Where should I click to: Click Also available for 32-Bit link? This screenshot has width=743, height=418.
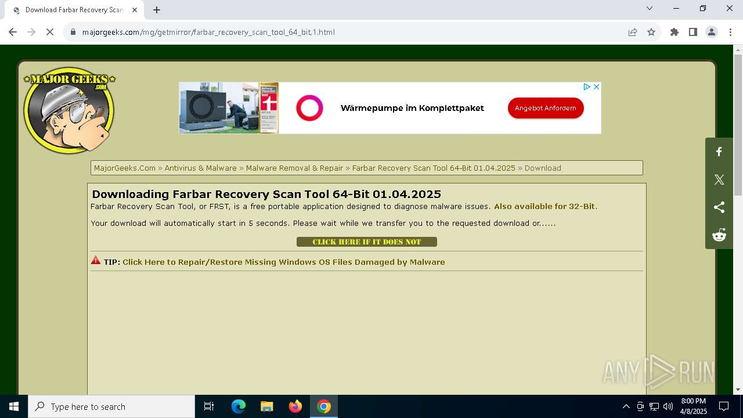coord(544,206)
